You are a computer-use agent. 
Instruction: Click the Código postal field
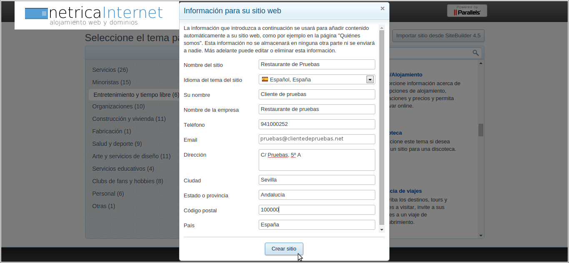pyautogui.click(x=317, y=210)
